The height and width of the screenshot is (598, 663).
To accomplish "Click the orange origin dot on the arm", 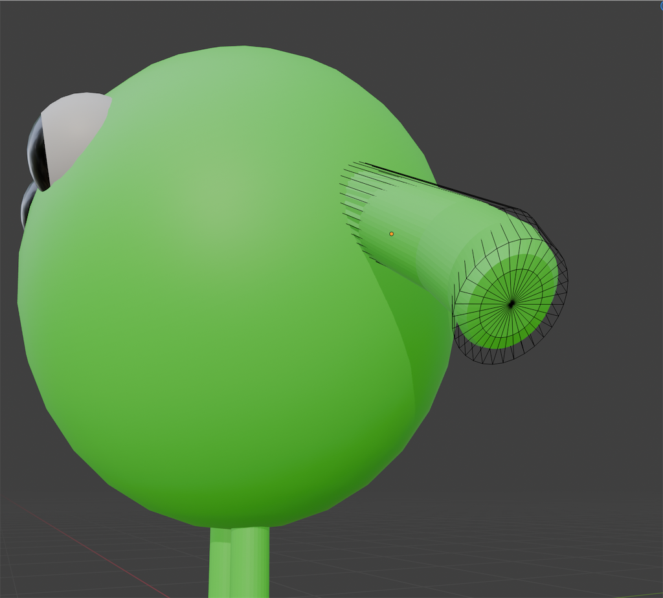I will pos(392,234).
